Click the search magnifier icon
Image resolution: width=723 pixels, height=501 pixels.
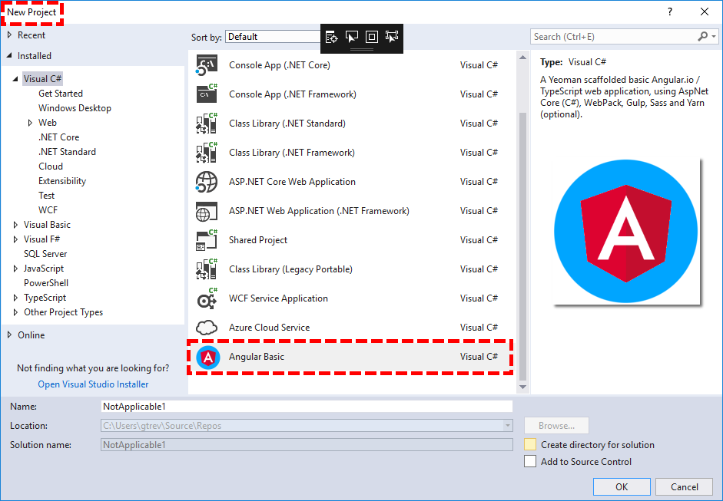(x=703, y=36)
